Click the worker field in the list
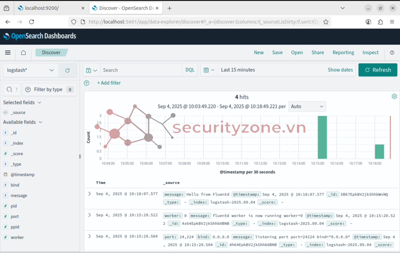Viewport: 400px width, 253px height. [x=17, y=237]
